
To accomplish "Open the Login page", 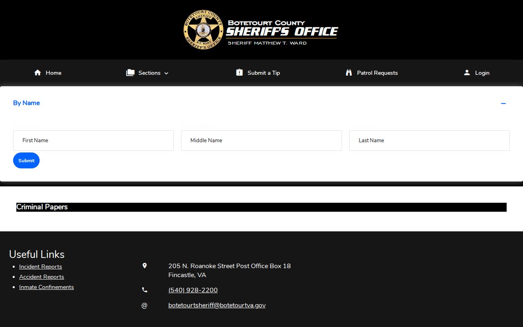I will pos(476,73).
